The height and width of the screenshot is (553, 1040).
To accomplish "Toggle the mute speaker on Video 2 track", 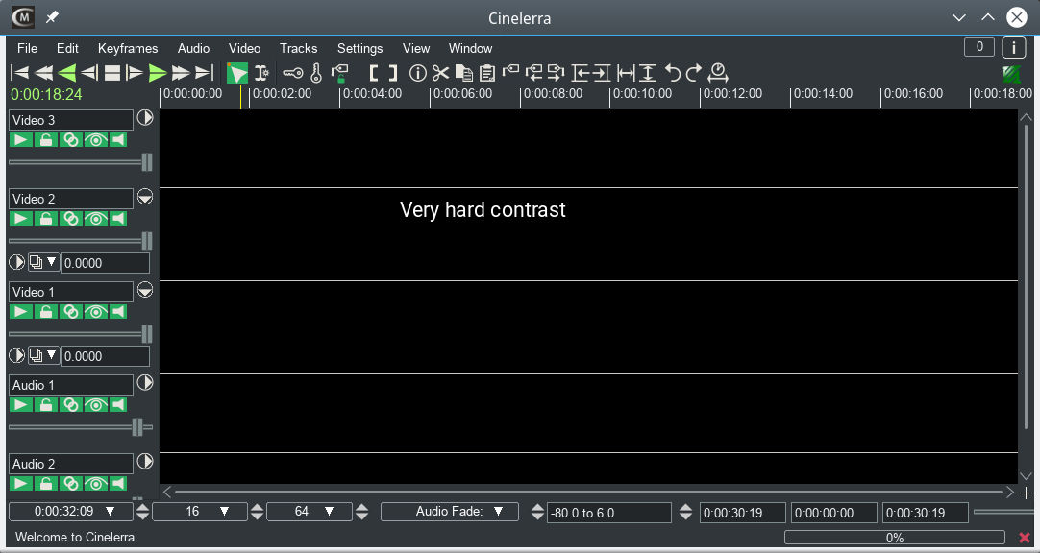I will pyautogui.click(x=118, y=219).
